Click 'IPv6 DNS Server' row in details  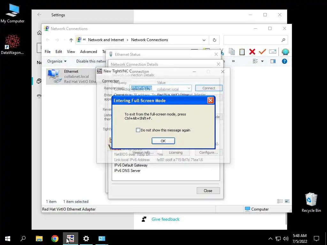tap(166, 171)
